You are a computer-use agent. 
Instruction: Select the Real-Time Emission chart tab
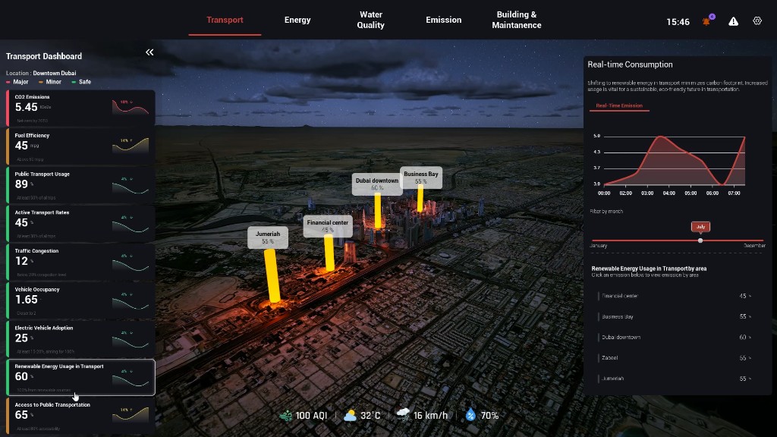pyautogui.click(x=618, y=106)
